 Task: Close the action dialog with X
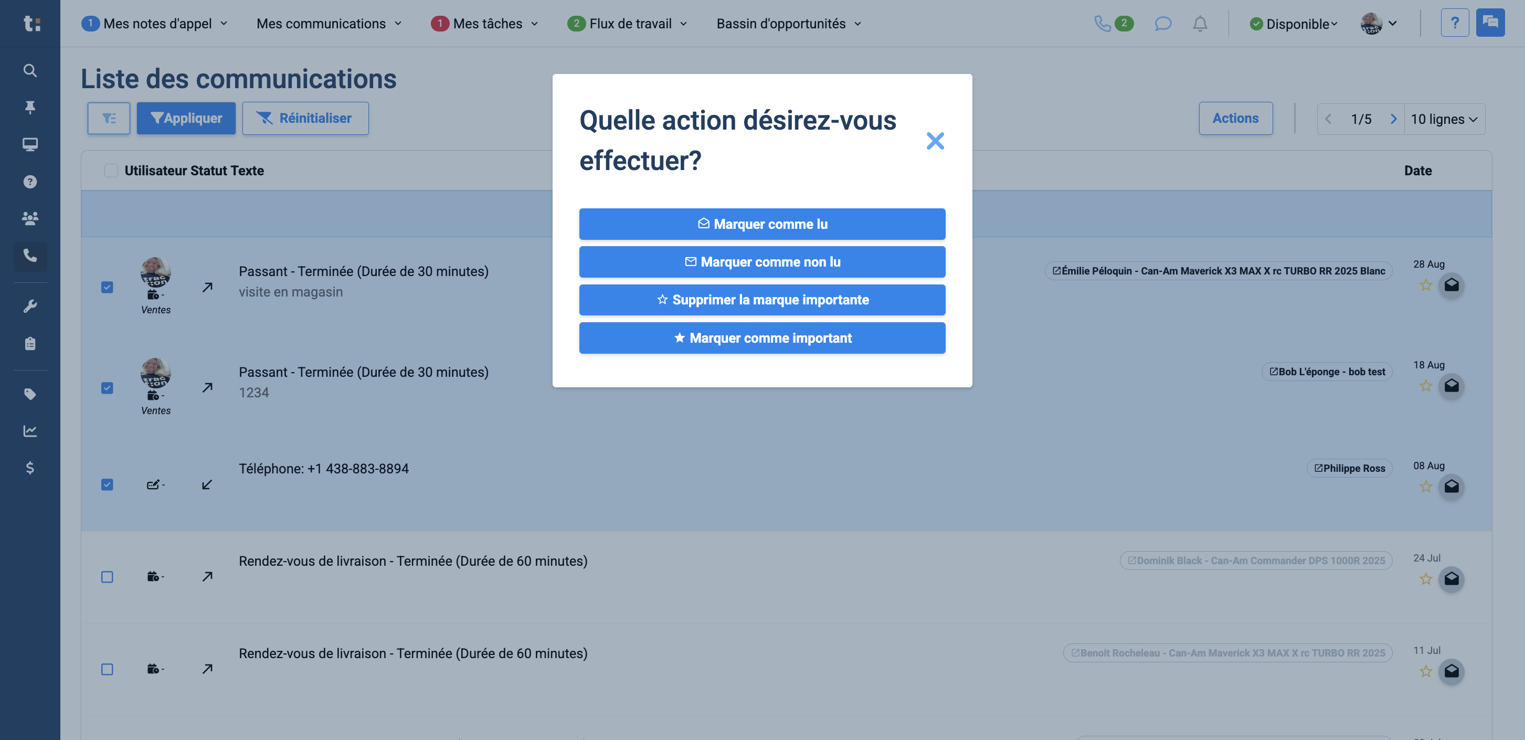(x=935, y=141)
